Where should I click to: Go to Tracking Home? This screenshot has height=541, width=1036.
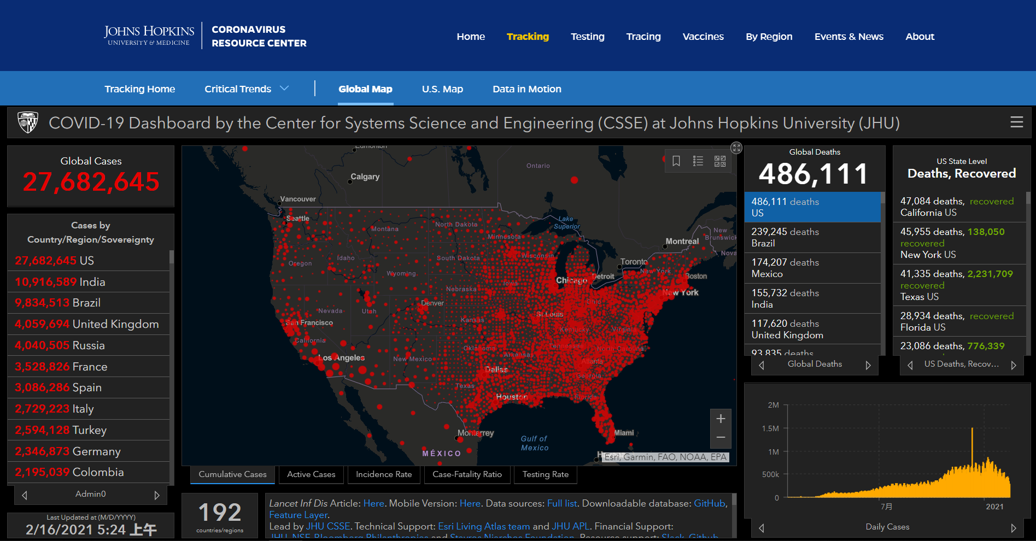pos(140,89)
